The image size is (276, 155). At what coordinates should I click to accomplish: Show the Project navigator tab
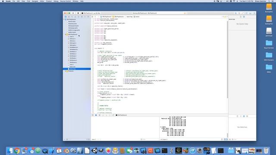(66, 17)
